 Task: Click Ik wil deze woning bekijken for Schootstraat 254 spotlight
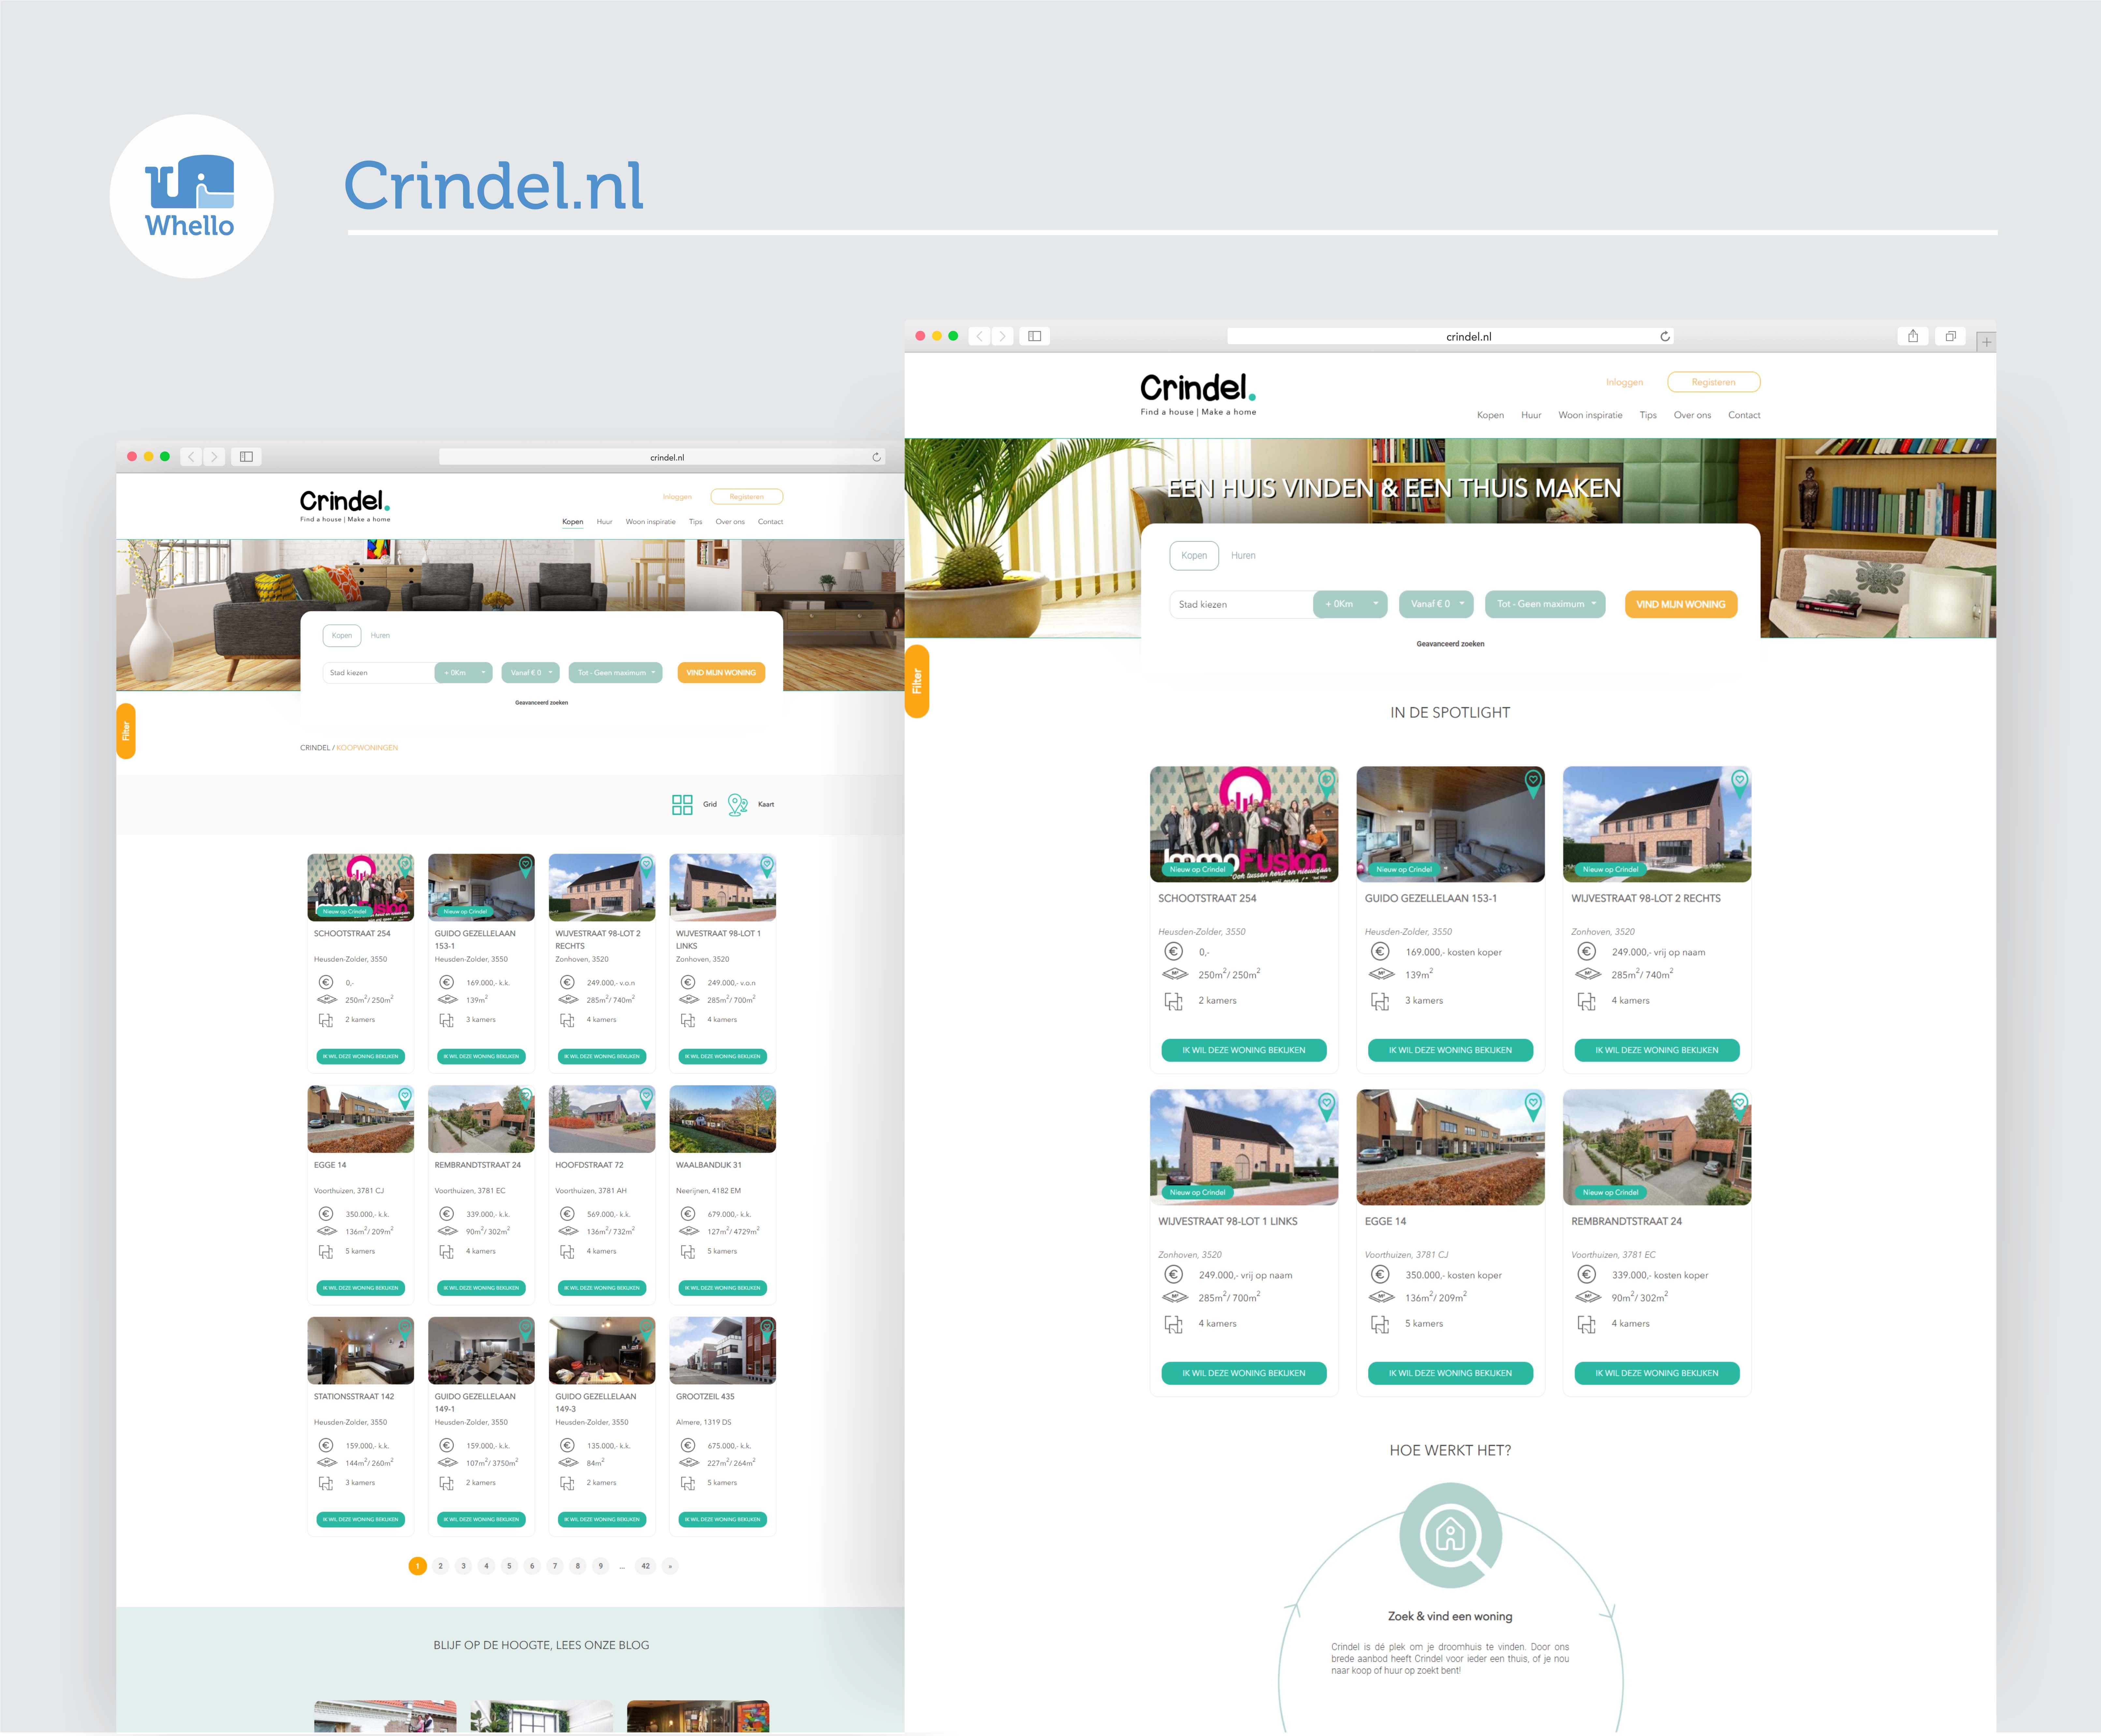(x=1244, y=1050)
